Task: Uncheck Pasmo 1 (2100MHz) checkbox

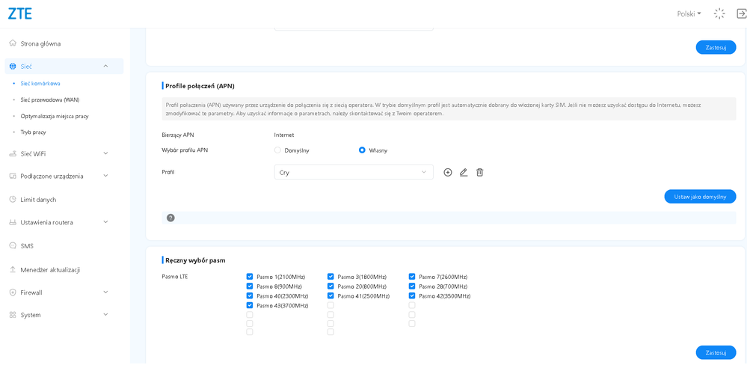Action: [250, 277]
